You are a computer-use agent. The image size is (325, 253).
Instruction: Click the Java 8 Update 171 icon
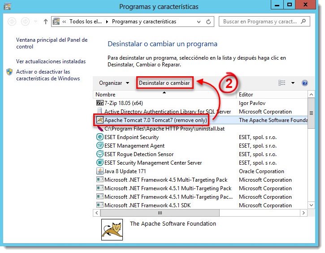tap(100, 171)
